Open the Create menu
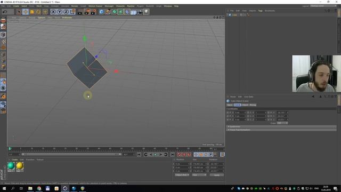Viewport: 341px width, 192px height. [16, 6]
